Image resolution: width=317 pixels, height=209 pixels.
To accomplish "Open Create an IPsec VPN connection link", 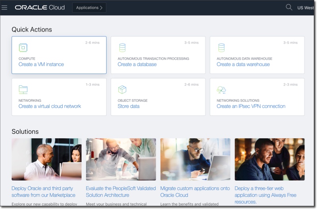I will coord(251,106).
